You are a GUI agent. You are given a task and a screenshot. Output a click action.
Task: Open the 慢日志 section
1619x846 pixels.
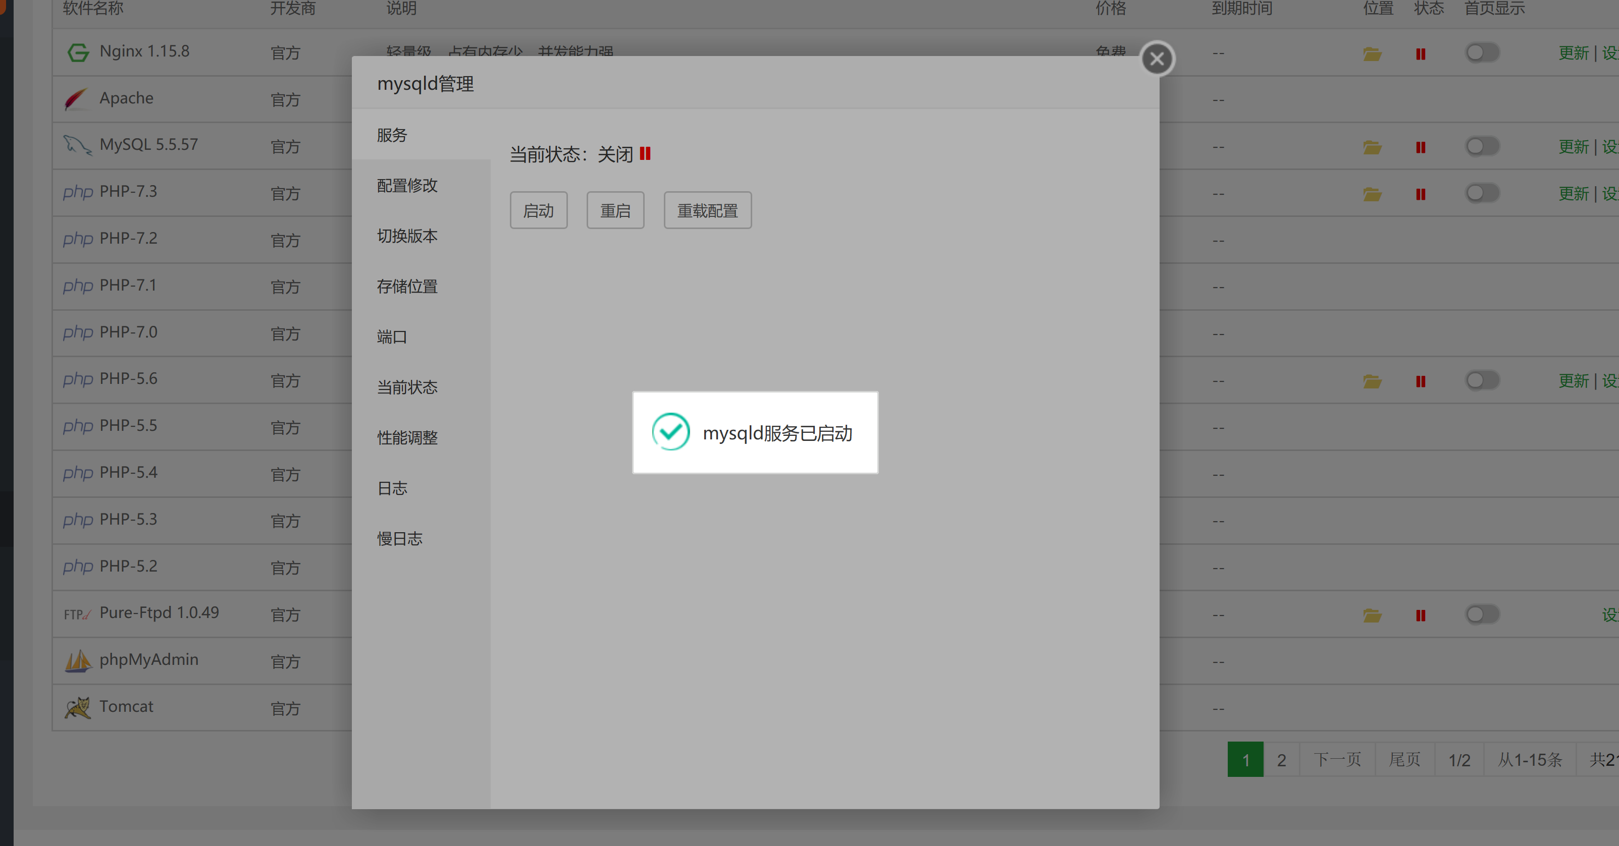(x=400, y=539)
